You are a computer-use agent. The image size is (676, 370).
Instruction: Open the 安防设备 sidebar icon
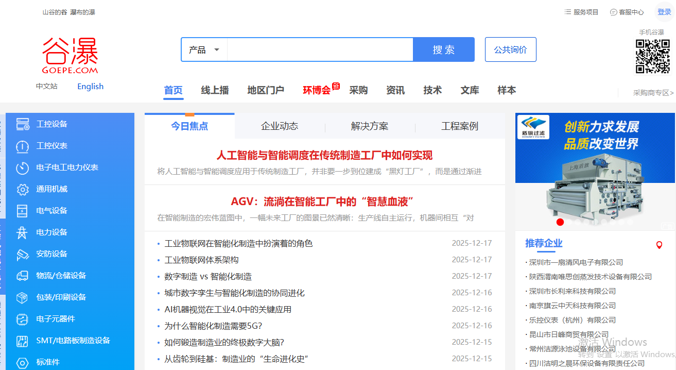pyautogui.click(x=23, y=254)
